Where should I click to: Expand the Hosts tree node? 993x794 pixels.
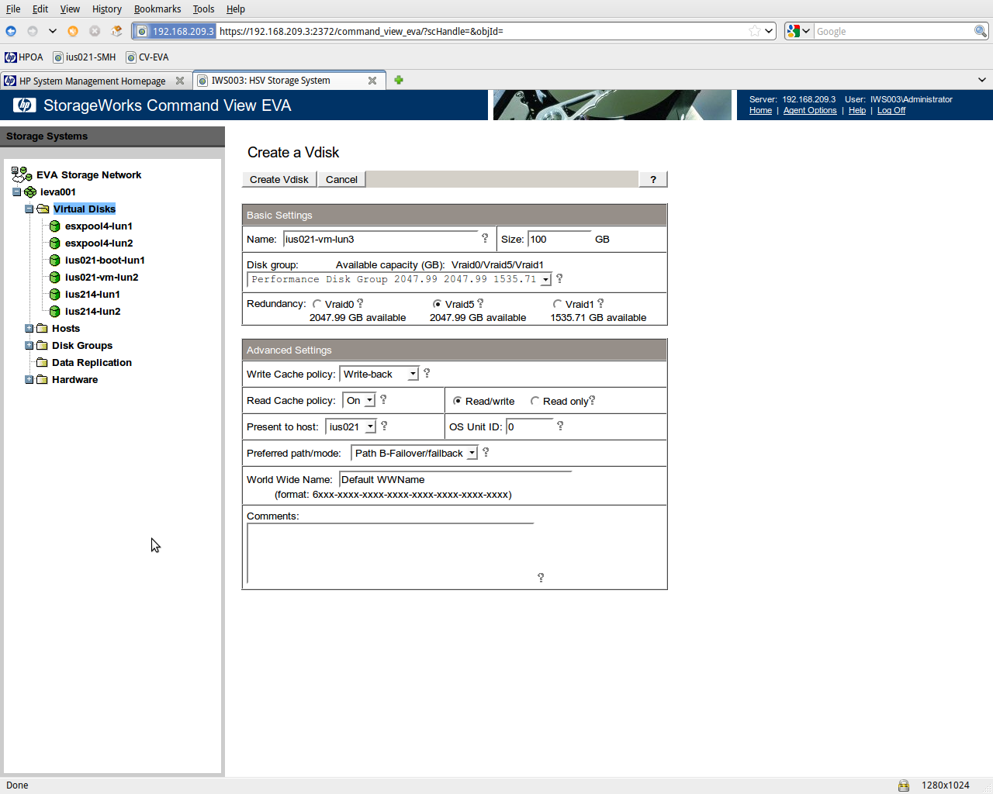click(x=29, y=328)
